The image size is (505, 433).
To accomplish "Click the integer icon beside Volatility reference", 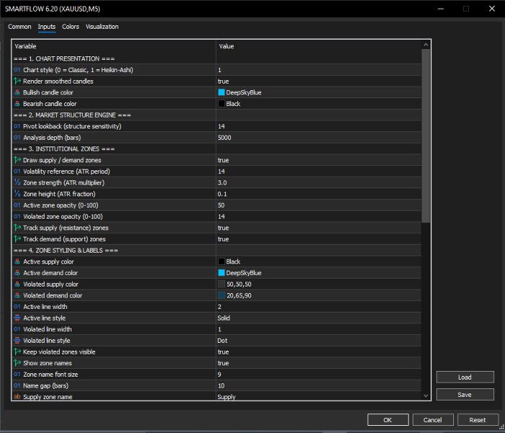I will pos(17,172).
